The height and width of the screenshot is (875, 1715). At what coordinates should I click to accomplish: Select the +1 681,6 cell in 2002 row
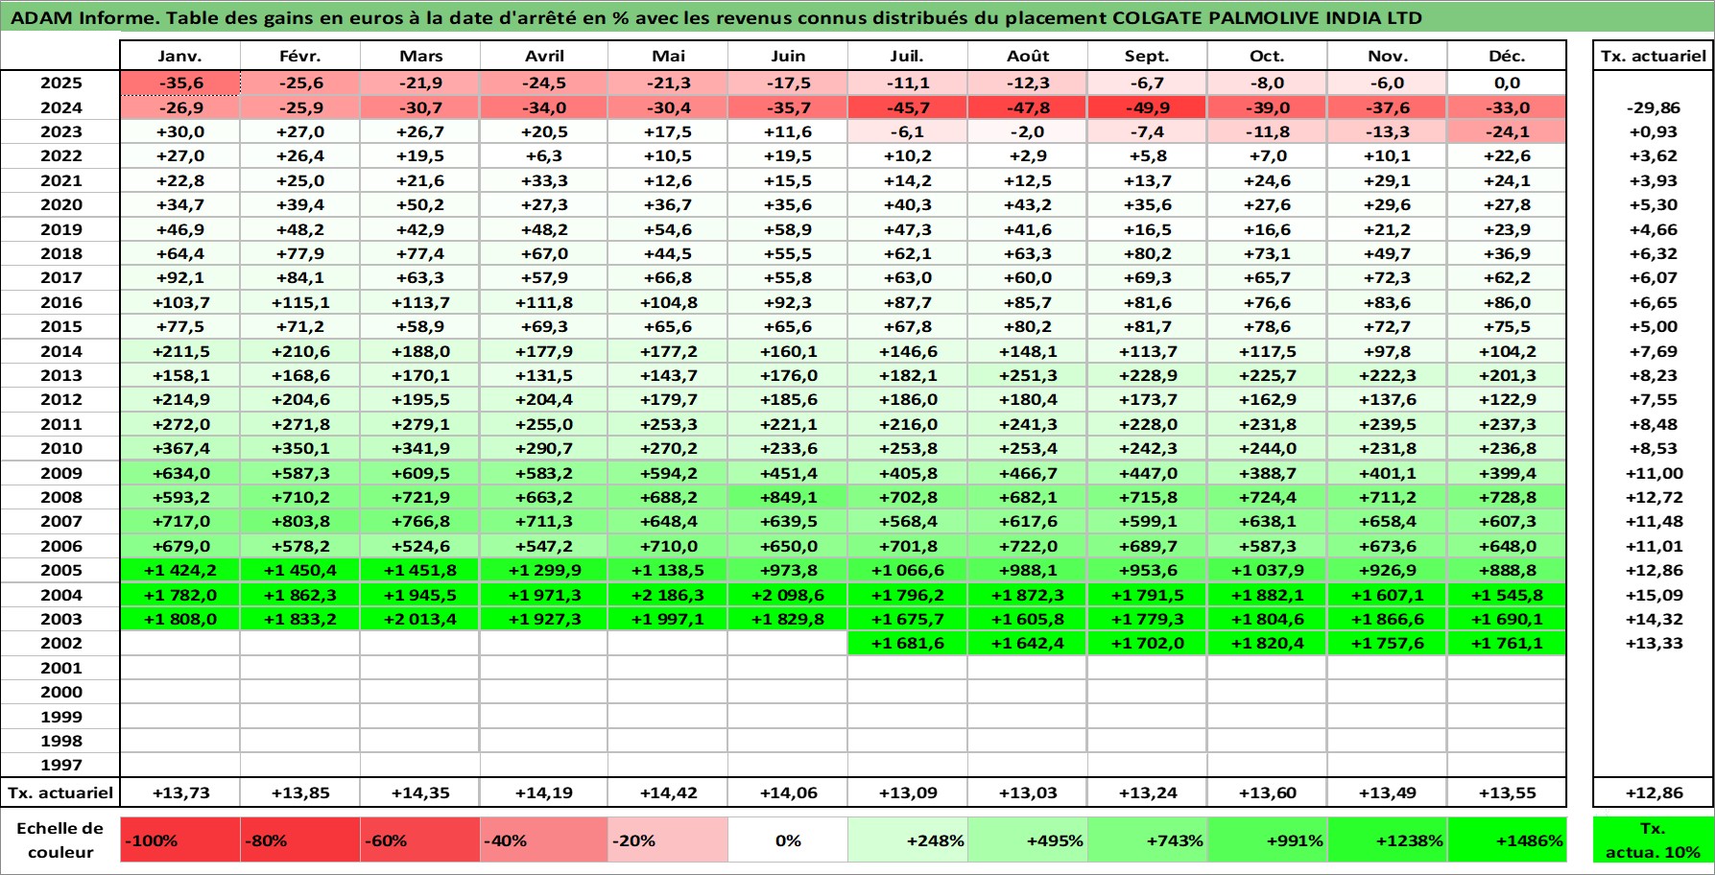click(x=907, y=643)
